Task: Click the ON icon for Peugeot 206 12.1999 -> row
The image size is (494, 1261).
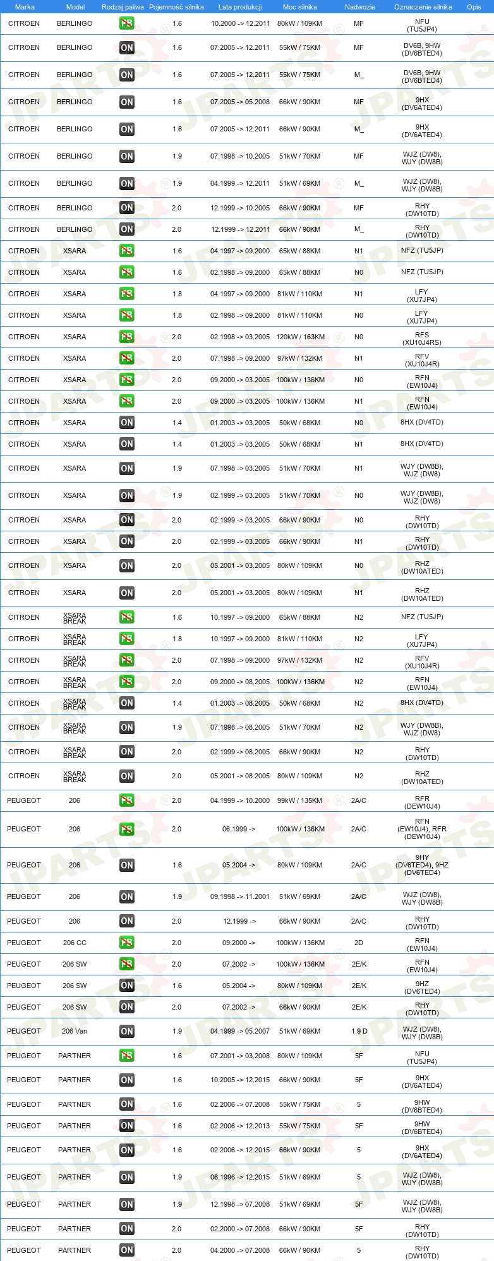Action: coord(127,921)
